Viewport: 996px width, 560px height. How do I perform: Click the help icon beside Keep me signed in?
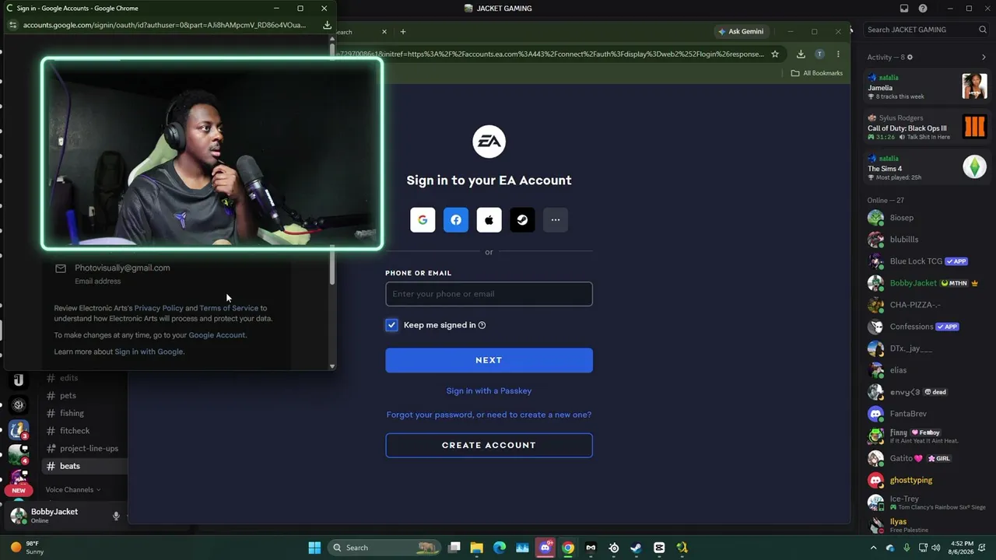(x=482, y=325)
